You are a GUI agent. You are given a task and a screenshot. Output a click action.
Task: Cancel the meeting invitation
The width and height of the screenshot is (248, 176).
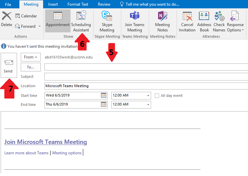(x=187, y=21)
